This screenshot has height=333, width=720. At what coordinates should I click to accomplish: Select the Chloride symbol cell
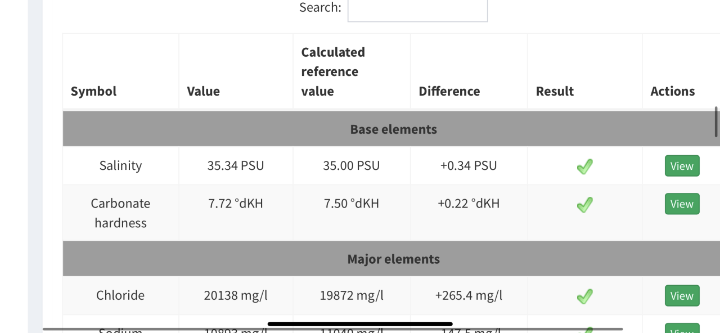point(120,295)
